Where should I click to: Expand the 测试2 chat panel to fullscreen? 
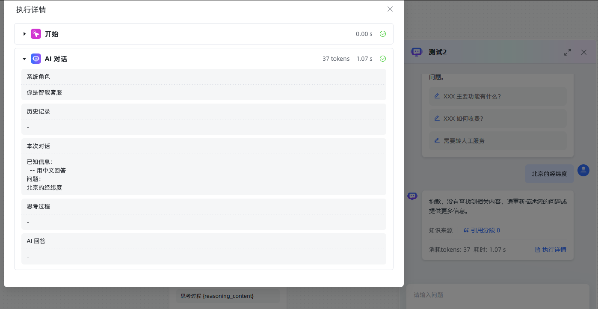point(568,52)
